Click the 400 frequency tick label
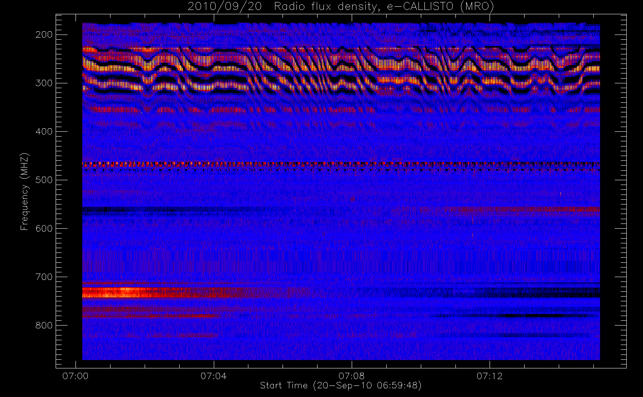 (44, 131)
